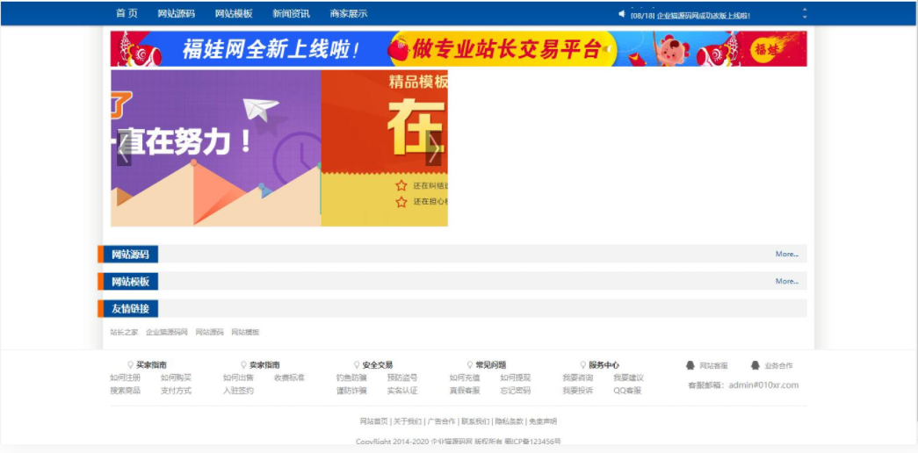
Task: Click the 网站客服 QQ icon
Action: tap(690, 365)
